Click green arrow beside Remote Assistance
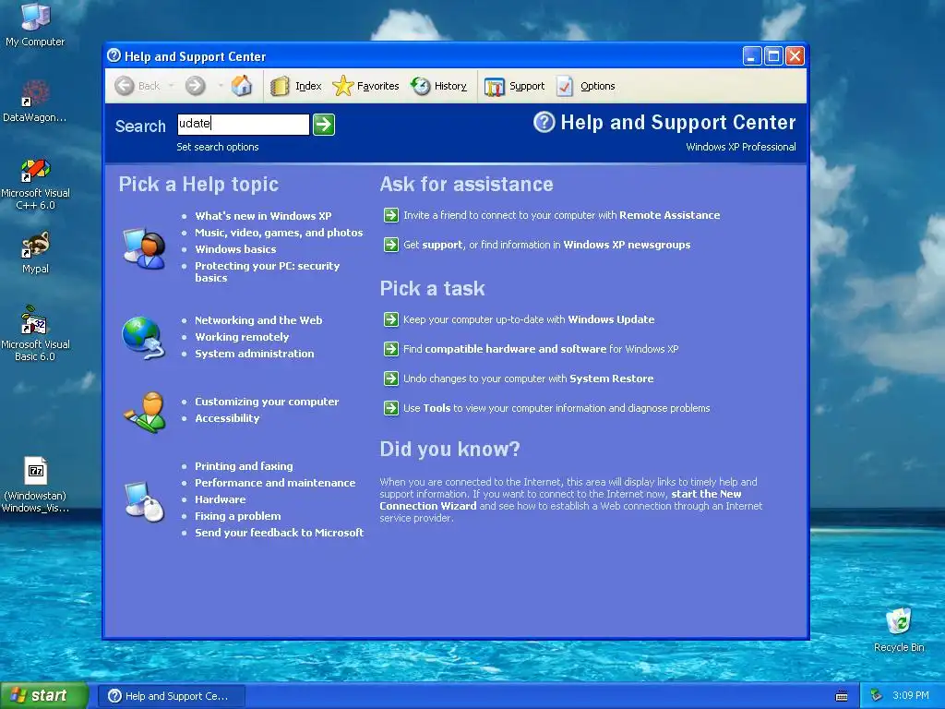 pyautogui.click(x=391, y=215)
